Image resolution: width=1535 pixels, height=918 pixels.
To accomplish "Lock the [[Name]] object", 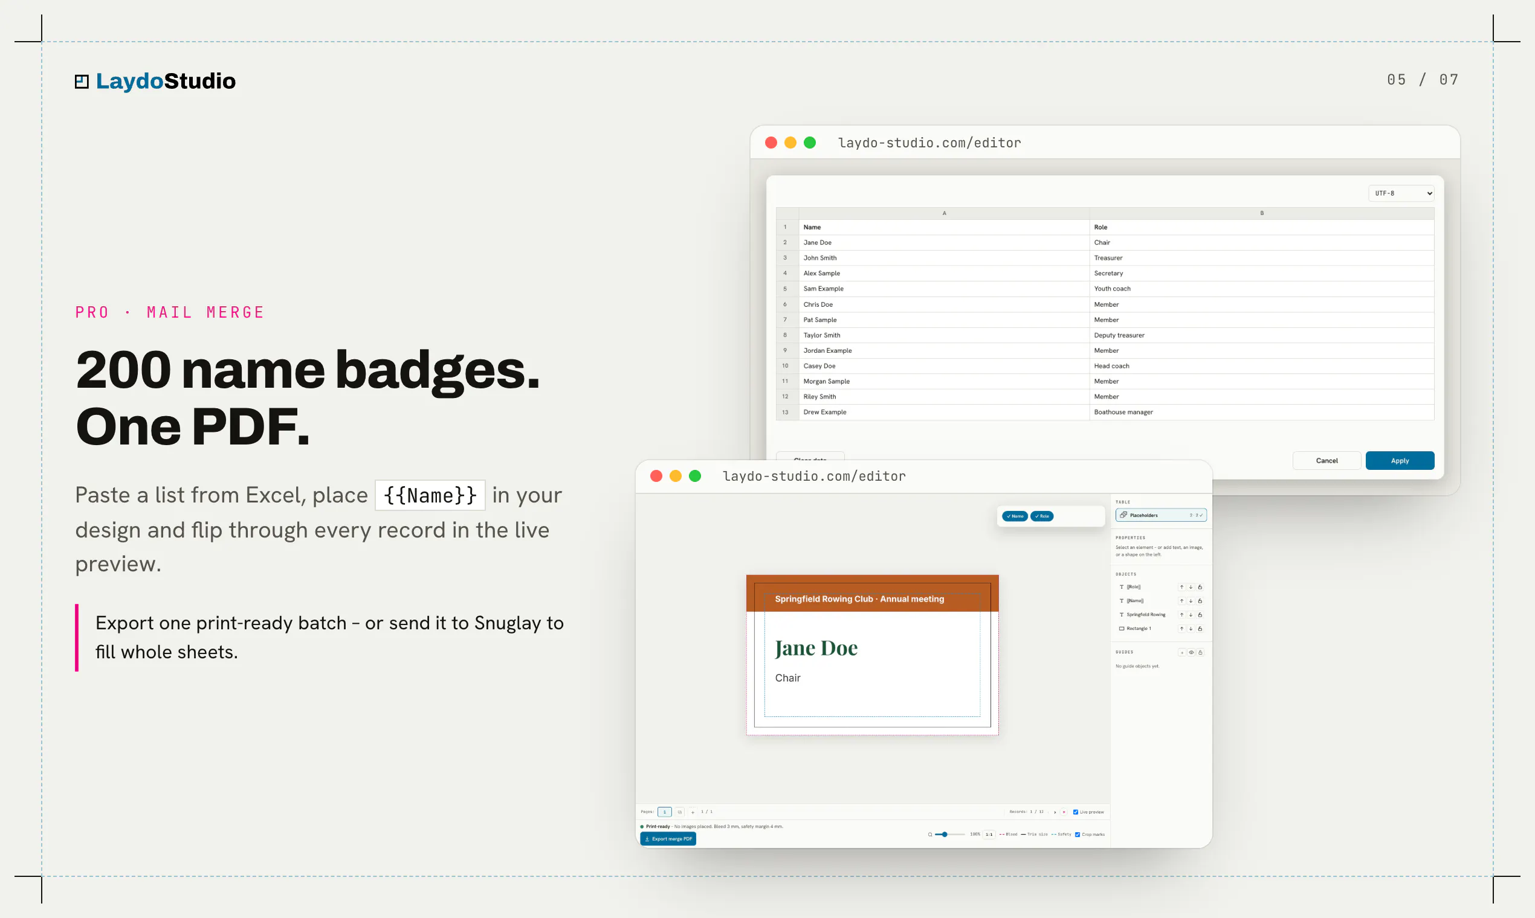I will [x=1200, y=601].
